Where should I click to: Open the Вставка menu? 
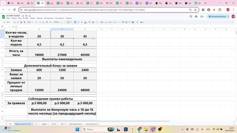[26, 18]
